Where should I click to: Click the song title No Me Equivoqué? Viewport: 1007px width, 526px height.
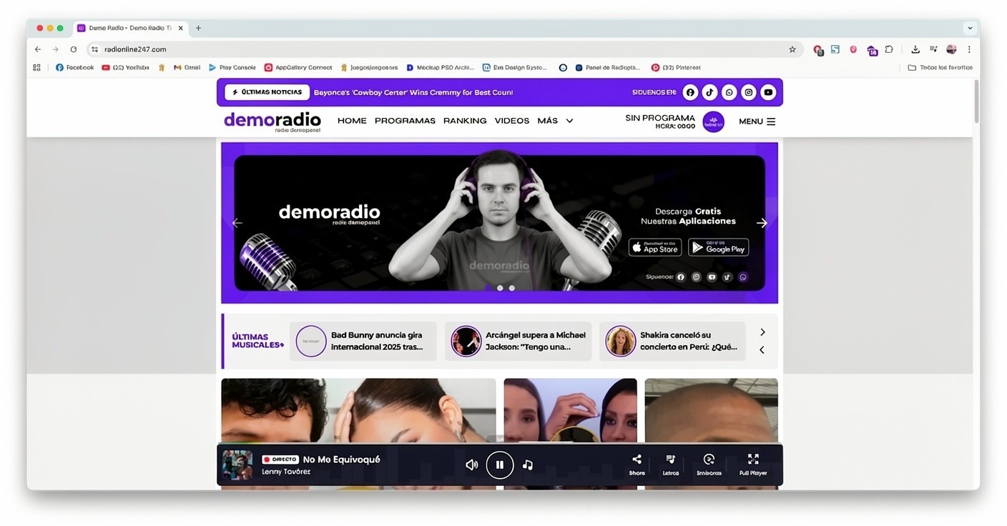click(342, 460)
